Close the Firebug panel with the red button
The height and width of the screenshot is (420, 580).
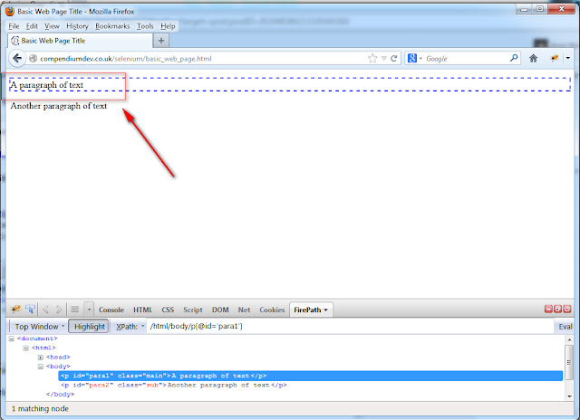click(567, 309)
